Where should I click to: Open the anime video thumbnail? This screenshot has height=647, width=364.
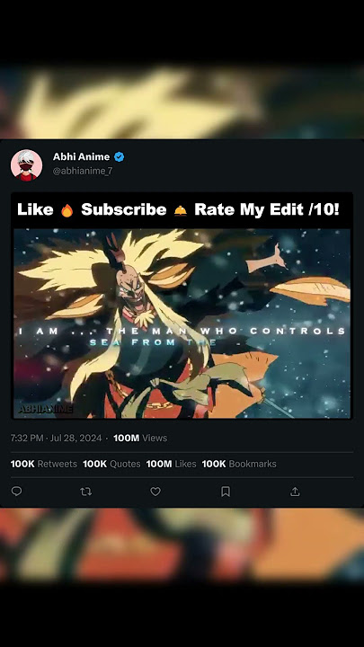coord(182,323)
